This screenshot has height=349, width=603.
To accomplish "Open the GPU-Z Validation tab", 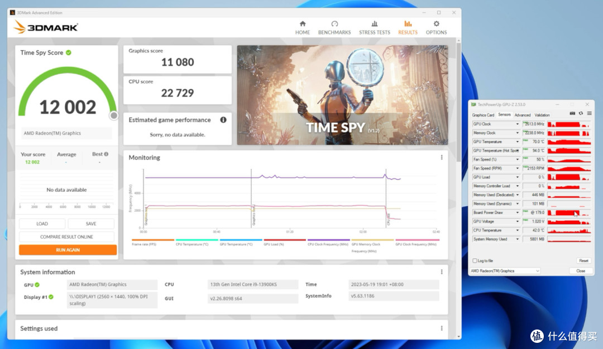I will [542, 115].
